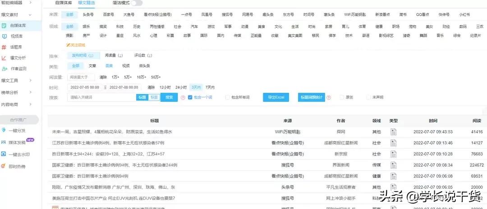The height and width of the screenshot is (209, 487).
Task: Filter type by 微头条
Action: coord(144,66)
